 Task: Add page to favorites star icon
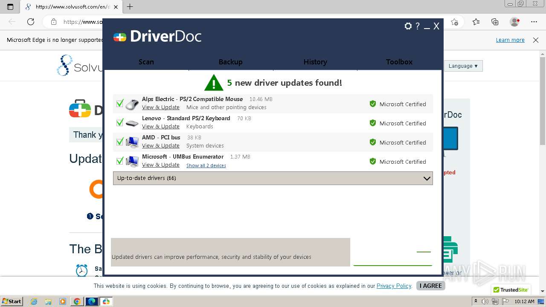455,22
